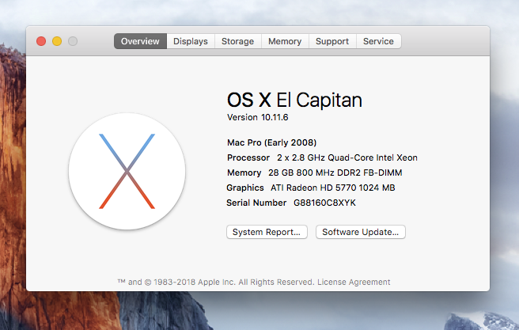
Task: Click the Version 10.11.6 text
Action: coord(257,117)
